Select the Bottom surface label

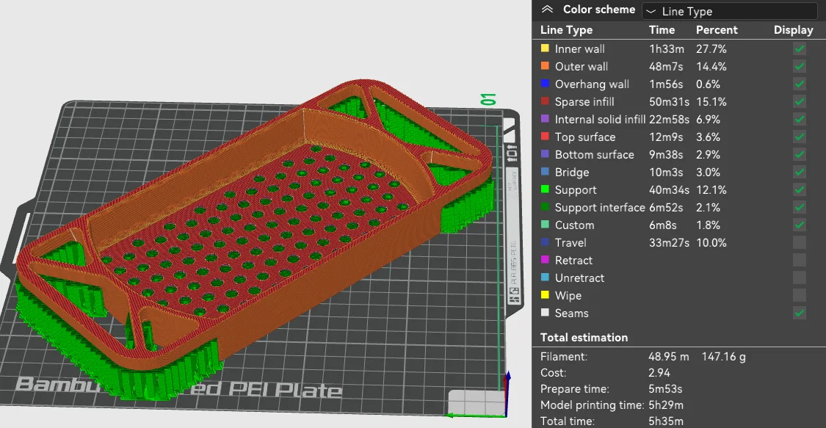point(594,155)
